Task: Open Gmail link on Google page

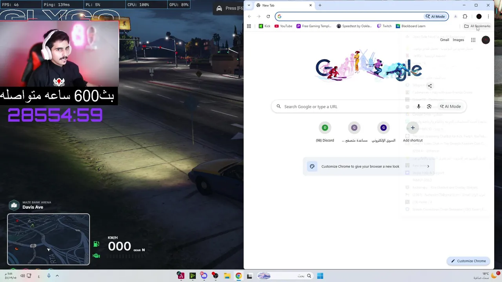Action: pyautogui.click(x=444, y=40)
